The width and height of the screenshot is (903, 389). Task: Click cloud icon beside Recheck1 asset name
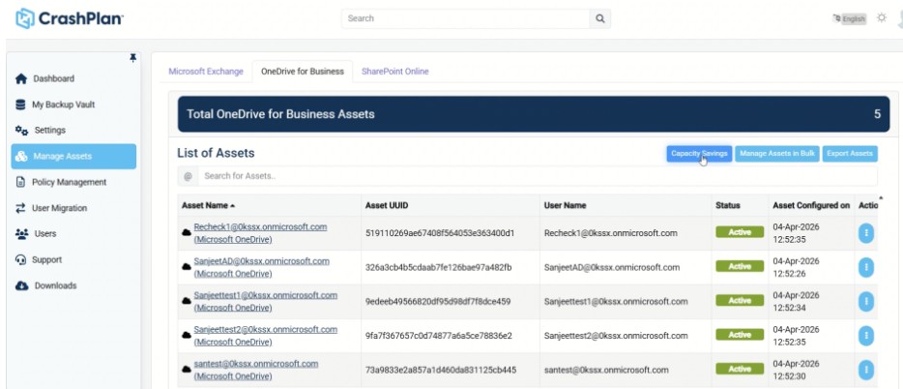pos(187,233)
